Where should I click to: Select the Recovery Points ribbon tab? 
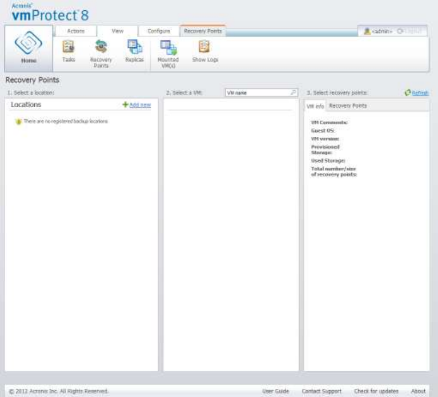pyautogui.click(x=203, y=31)
